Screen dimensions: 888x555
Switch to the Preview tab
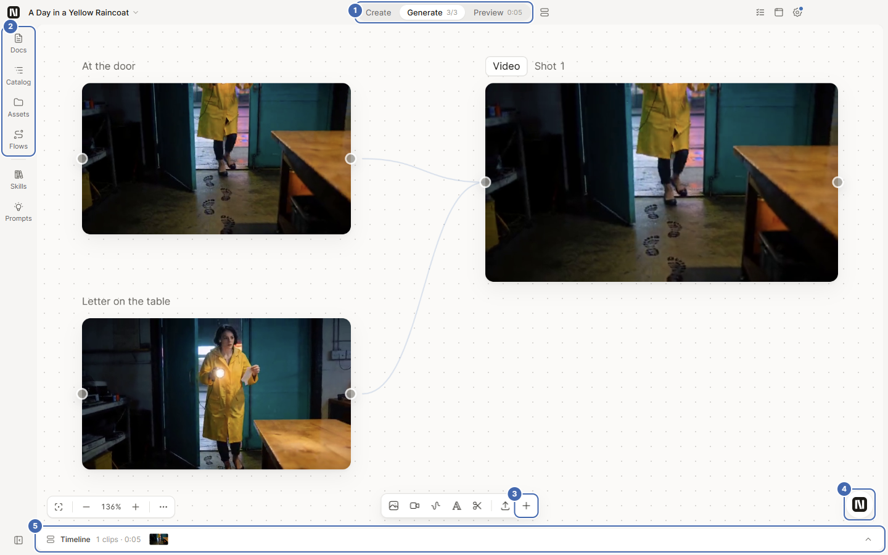(x=498, y=12)
